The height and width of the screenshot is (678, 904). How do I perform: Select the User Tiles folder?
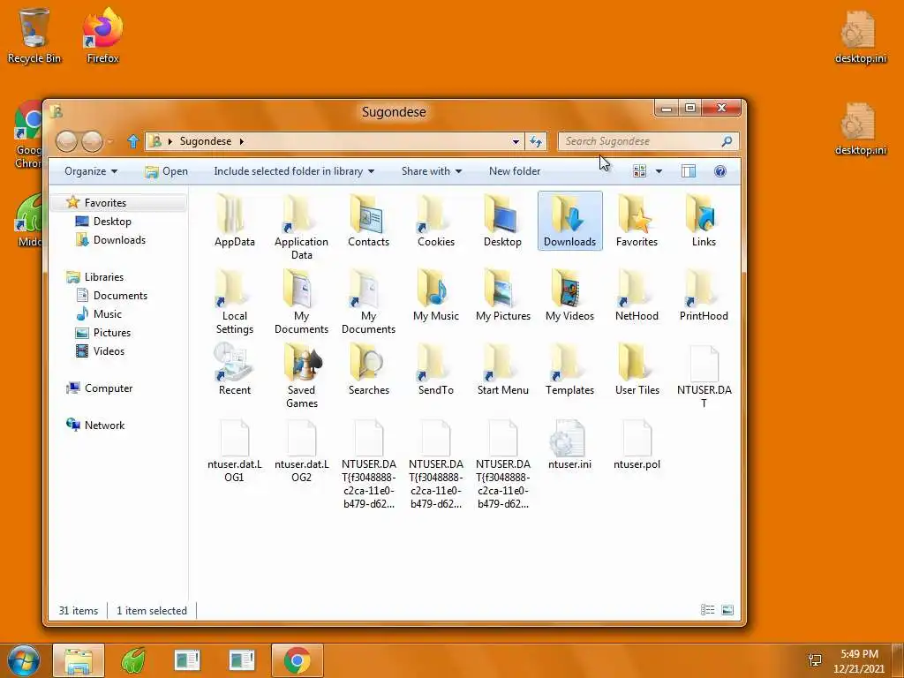click(x=637, y=369)
